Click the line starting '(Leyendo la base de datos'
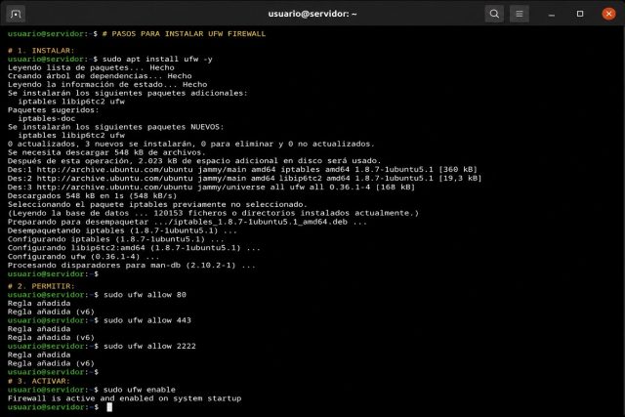 213,213
